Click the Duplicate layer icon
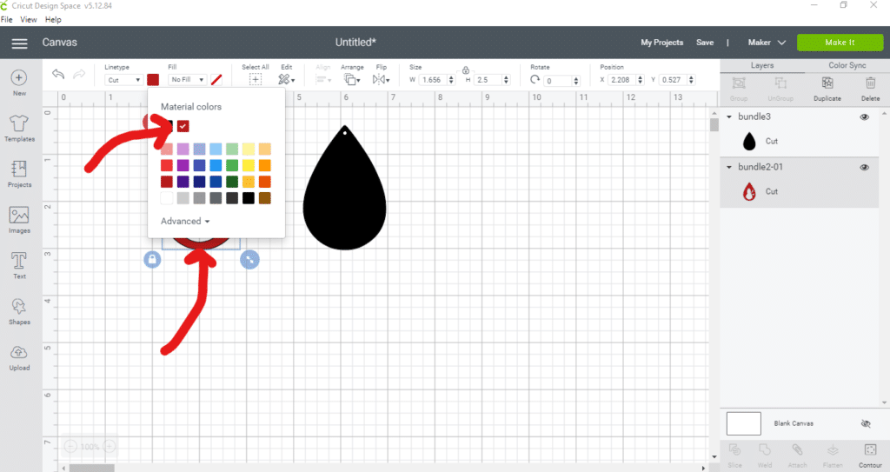 tap(827, 83)
